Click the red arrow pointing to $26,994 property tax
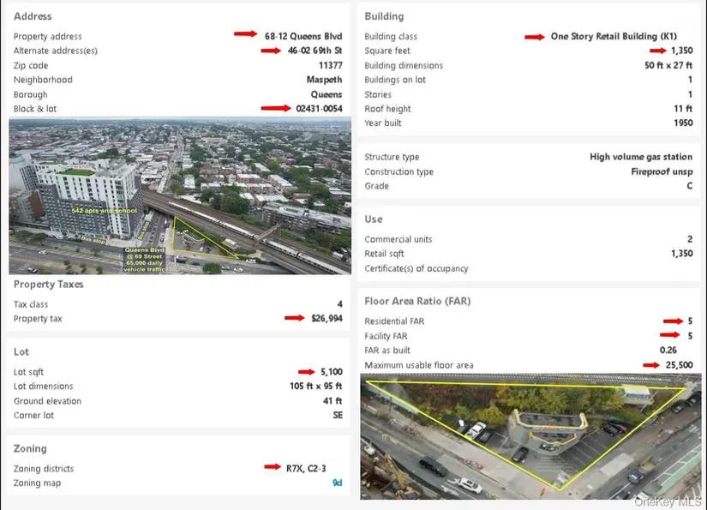707x510 pixels. [x=295, y=318]
